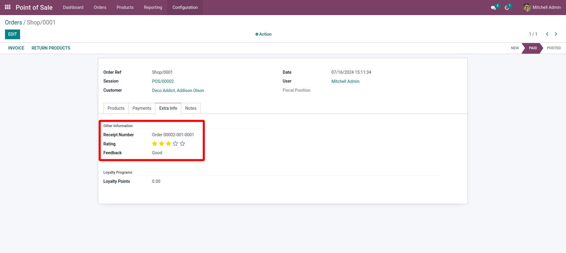Click the Shop/0001 breadcrumb title
Viewport: 566px width, 253px height.
click(41, 22)
